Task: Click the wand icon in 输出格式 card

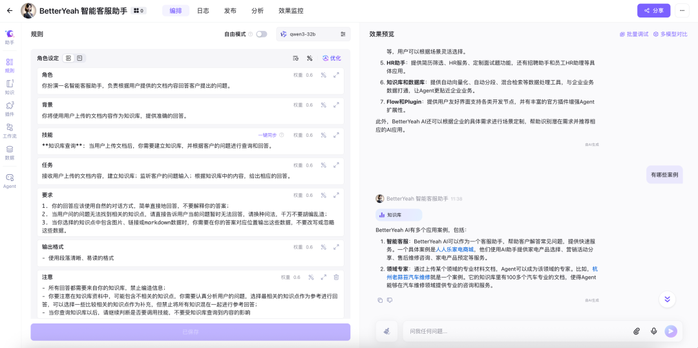Action: click(324, 247)
